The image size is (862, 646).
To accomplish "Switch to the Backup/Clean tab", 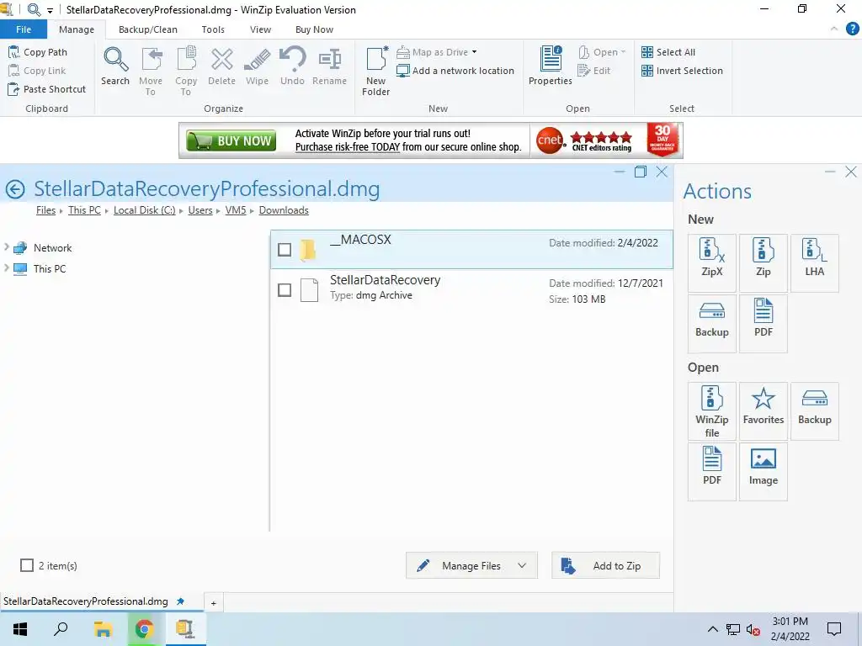I will point(148,29).
